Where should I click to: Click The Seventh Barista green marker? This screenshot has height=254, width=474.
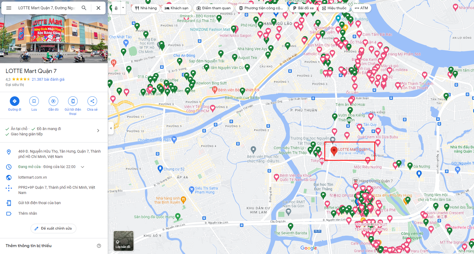coord(290,226)
